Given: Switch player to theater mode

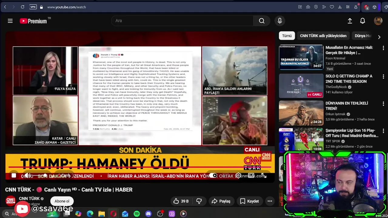Looking at the screenshot, I should pyautogui.click(x=251, y=176).
